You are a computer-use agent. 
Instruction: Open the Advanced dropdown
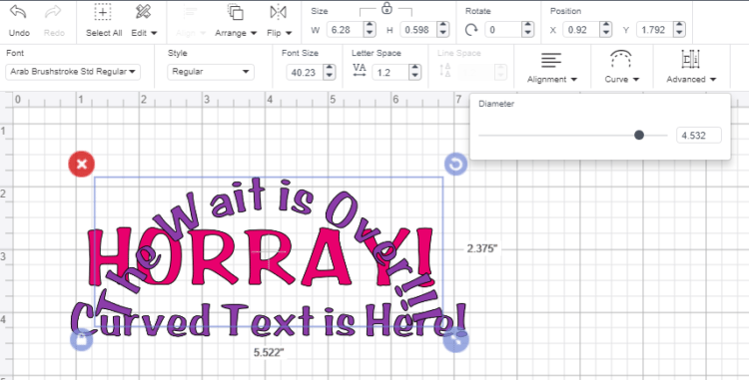(691, 80)
